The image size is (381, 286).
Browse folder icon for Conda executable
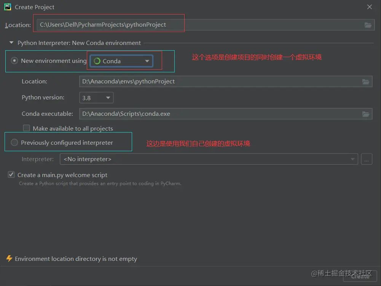pyautogui.click(x=366, y=114)
